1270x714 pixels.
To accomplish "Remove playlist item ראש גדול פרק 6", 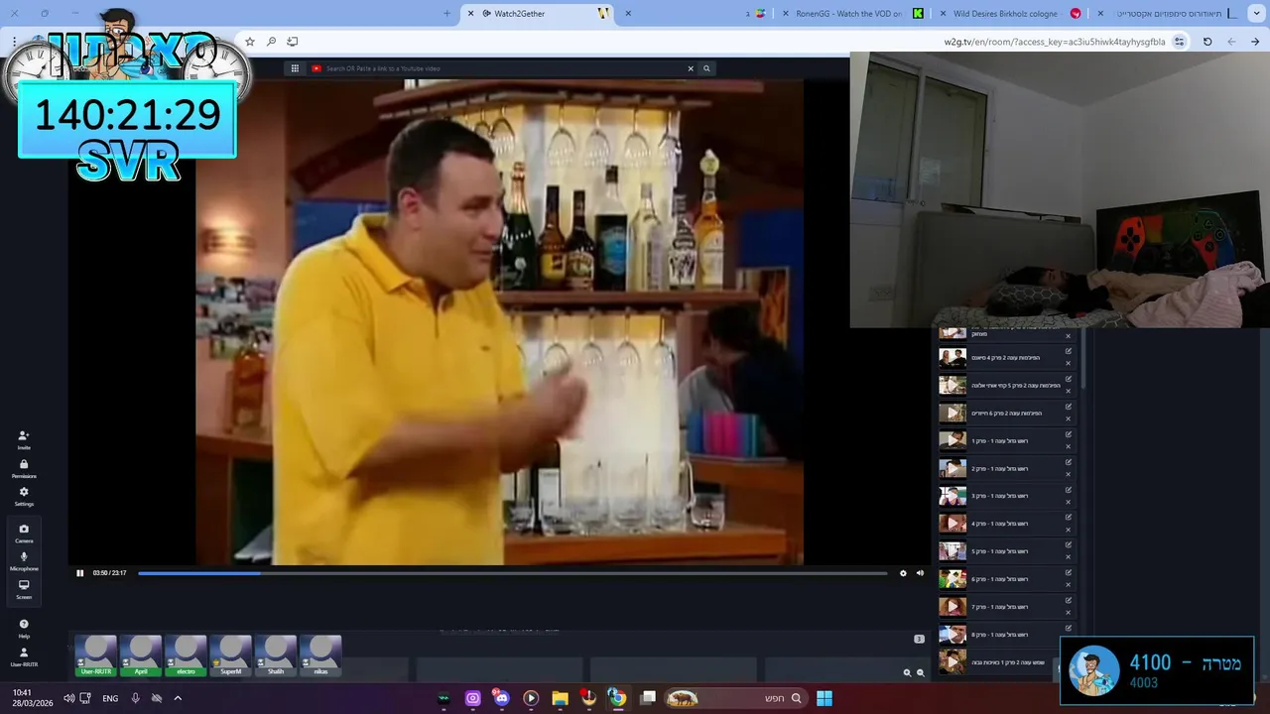I will (1069, 585).
